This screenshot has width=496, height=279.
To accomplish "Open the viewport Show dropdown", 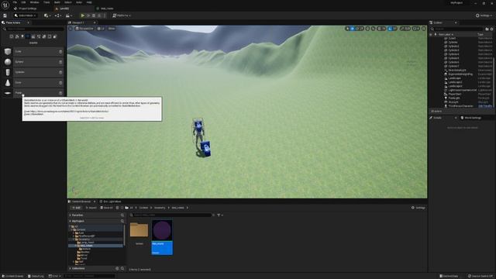I will (x=112, y=29).
